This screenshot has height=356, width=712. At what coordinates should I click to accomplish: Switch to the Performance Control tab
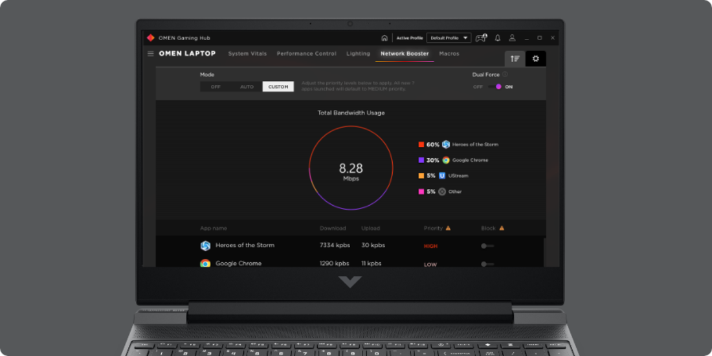click(306, 54)
